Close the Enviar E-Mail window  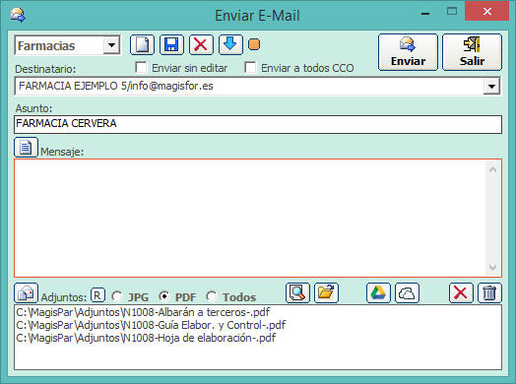tap(487, 12)
